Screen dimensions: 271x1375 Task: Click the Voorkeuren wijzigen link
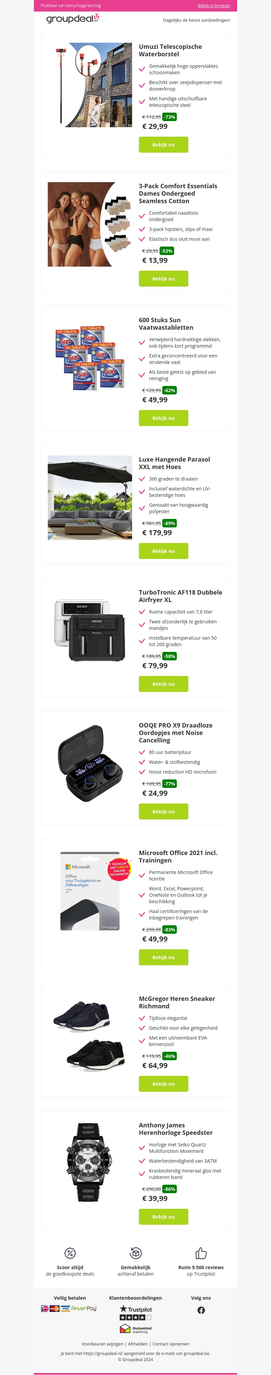pos(102,1344)
